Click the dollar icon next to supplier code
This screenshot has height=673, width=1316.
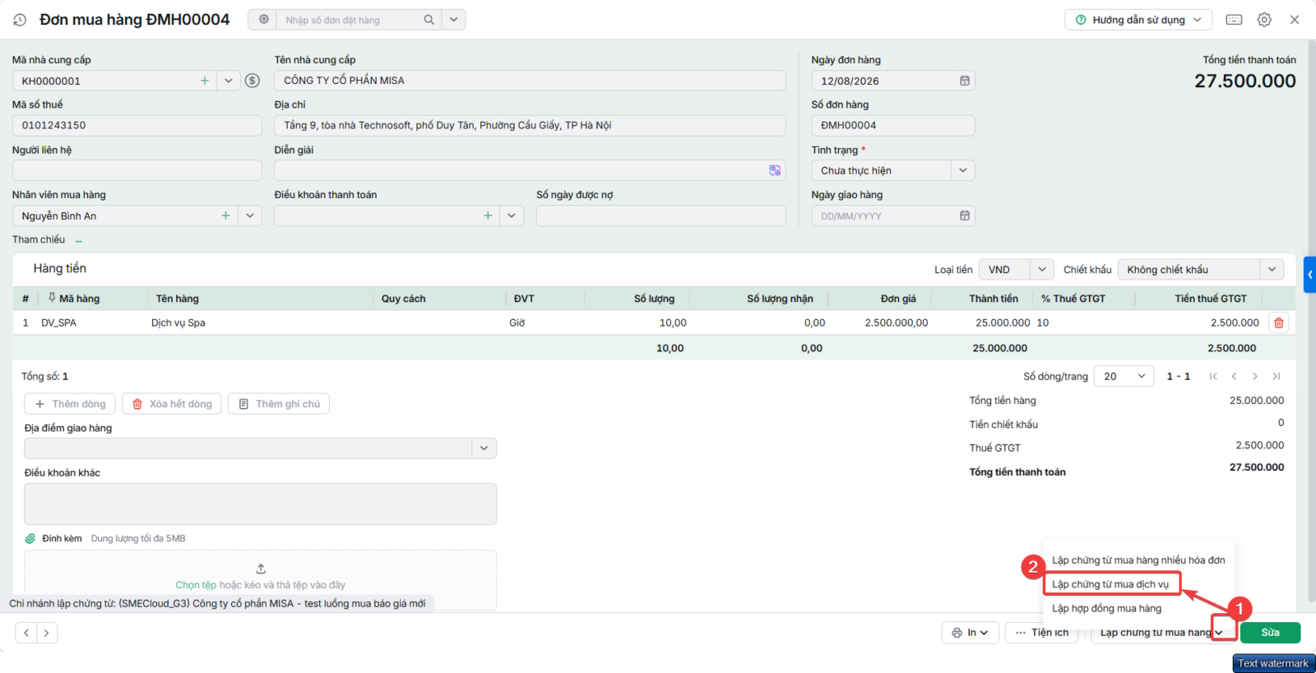(x=253, y=81)
